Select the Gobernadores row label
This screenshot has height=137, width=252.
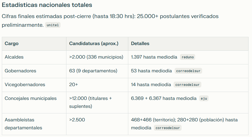pyautogui.click(x=20, y=71)
